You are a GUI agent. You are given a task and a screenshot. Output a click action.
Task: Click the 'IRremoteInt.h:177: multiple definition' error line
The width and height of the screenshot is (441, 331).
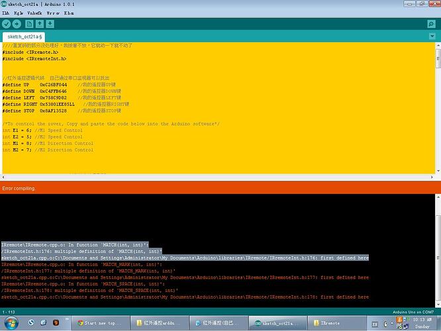pos(88,271)
